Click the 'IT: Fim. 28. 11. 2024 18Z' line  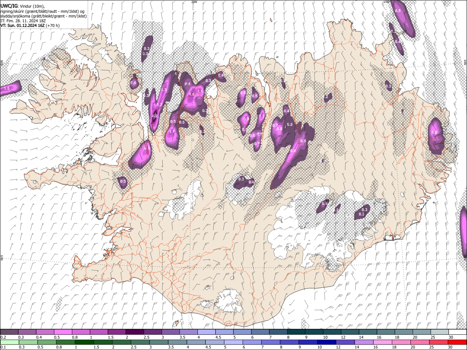[23, 21]
